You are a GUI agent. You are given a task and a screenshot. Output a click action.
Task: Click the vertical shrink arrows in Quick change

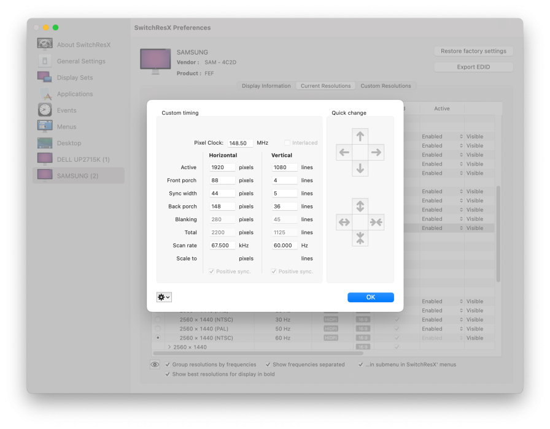pos(360,238)
